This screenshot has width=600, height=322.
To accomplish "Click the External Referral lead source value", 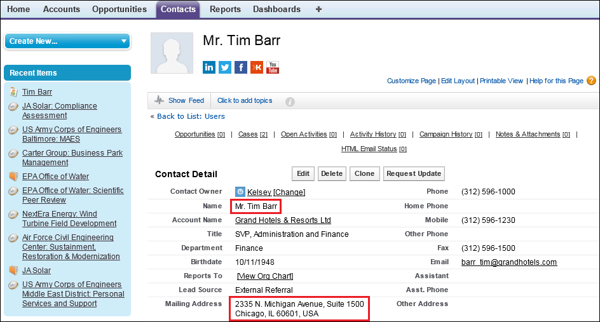I will point(264,290).
